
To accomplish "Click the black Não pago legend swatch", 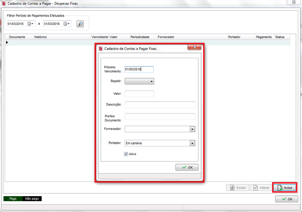I will pyautogui.click(x=32, y=198).
